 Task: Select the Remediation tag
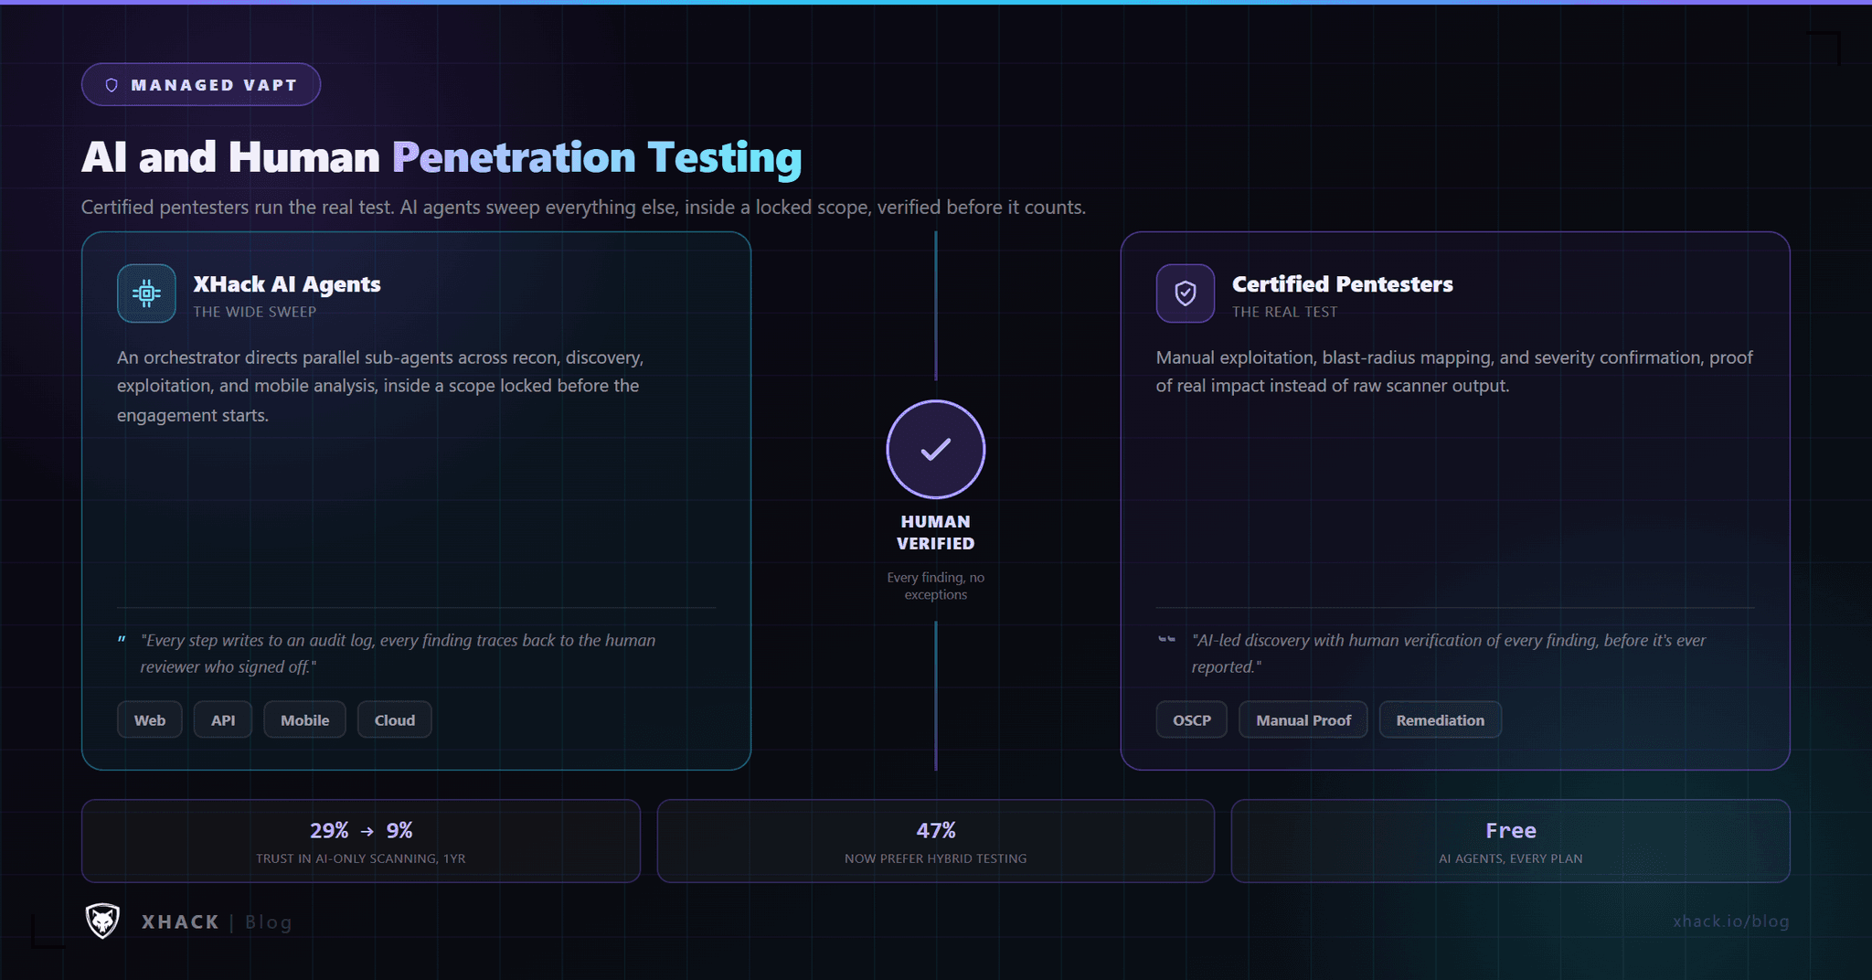coord(1441,719)
